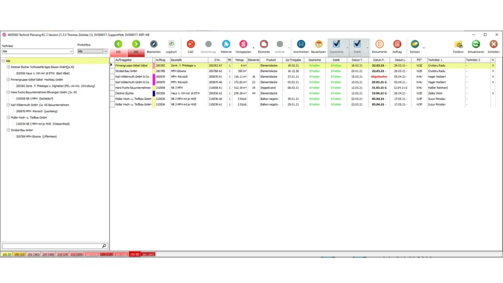Click the Bearbeiten button
The width and height of the screenshot is (503, 283).
point(154,45)
